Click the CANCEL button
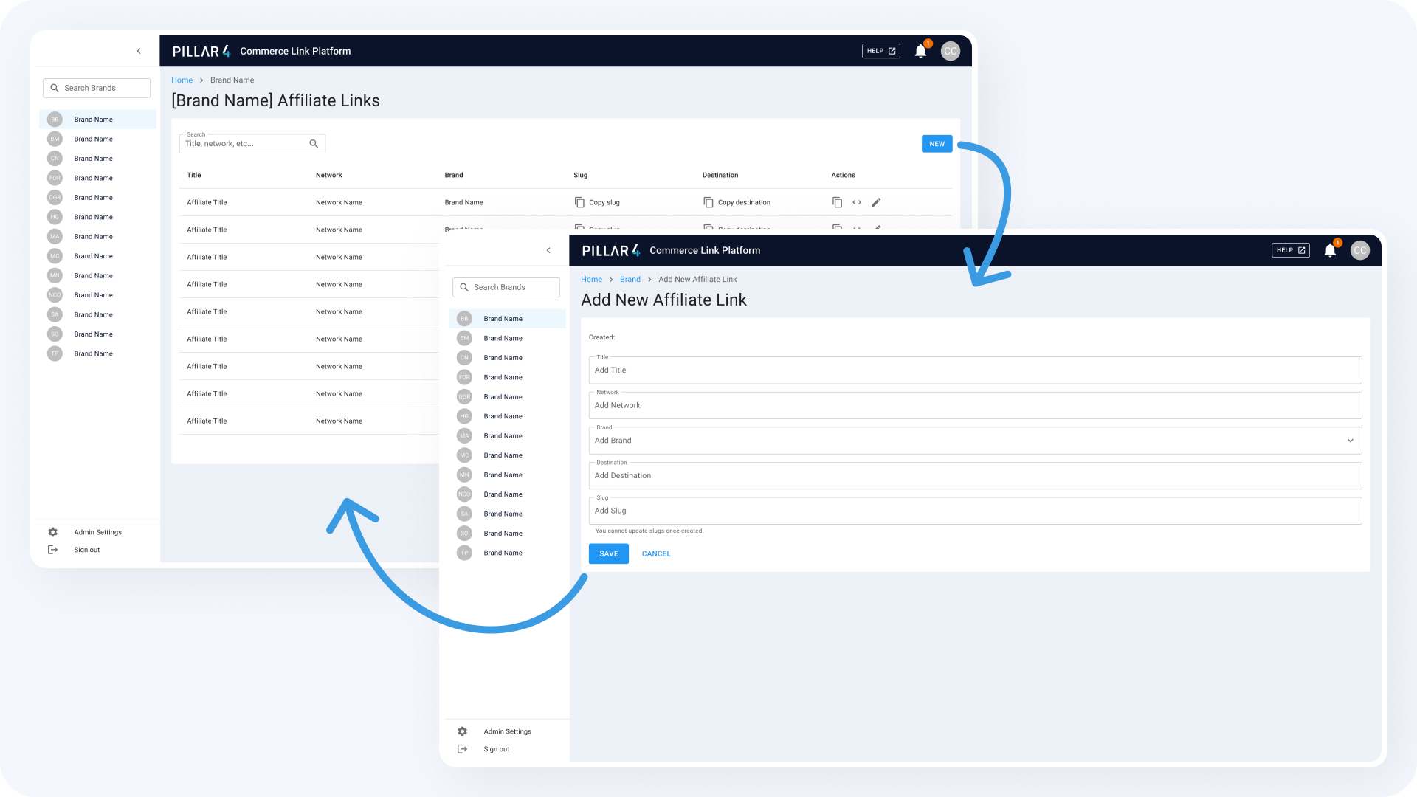 coord(656,553)
